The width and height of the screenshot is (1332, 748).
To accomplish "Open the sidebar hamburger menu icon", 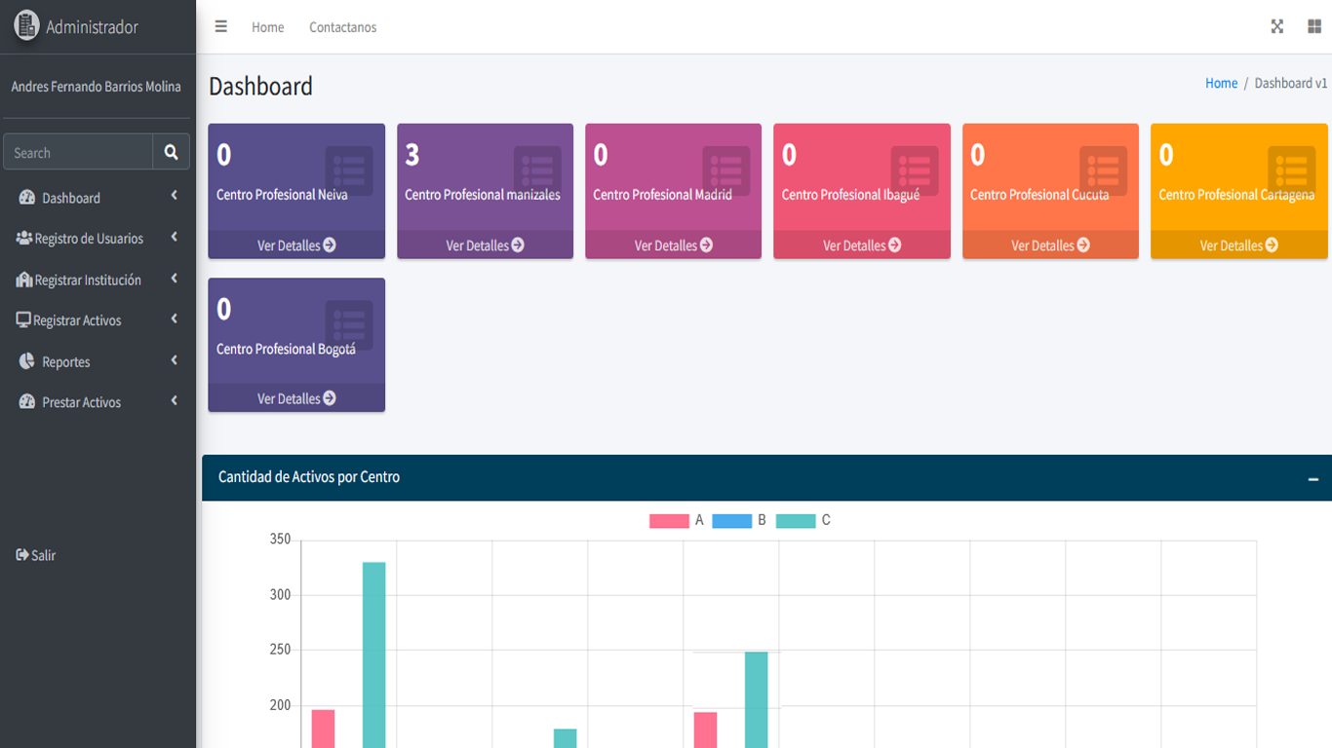I will tap(220, 26).
